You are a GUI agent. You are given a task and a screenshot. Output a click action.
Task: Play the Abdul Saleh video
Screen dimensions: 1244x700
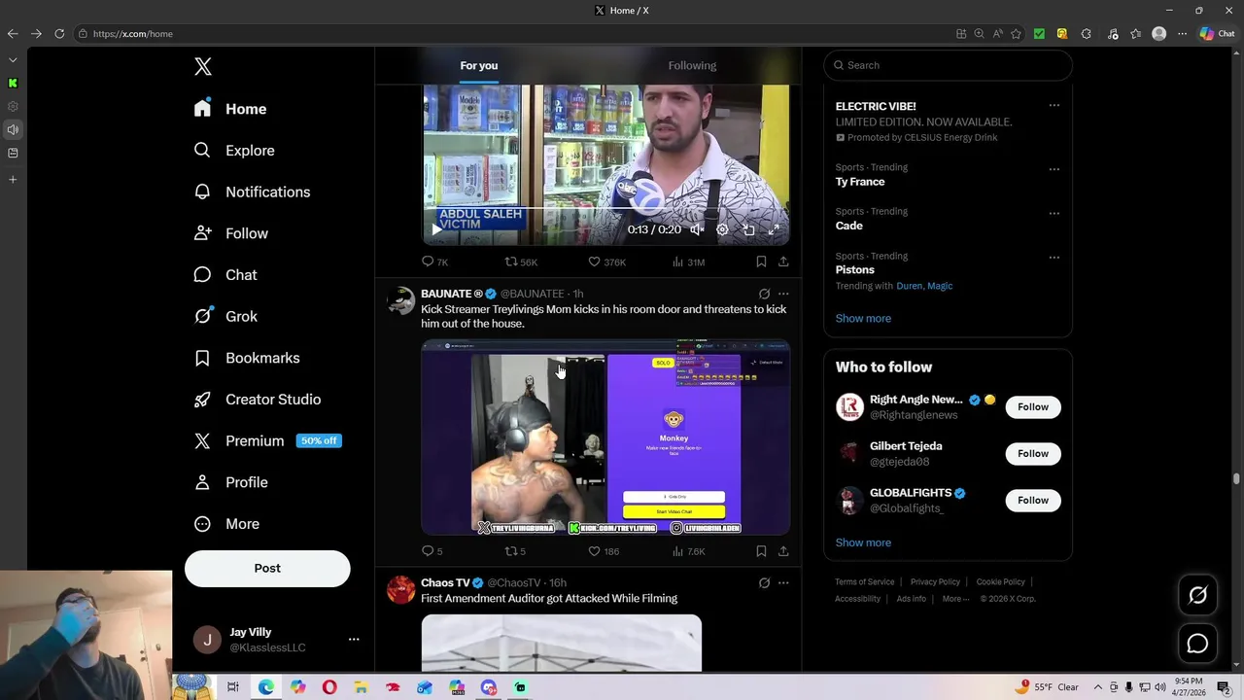coord(436,229)
